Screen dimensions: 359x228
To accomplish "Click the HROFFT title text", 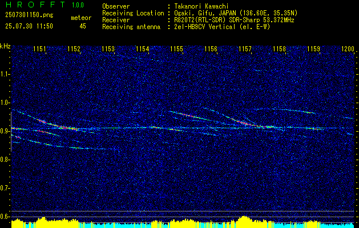I will 35,5.
